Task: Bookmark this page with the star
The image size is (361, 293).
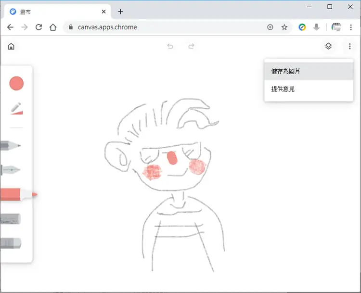Action: (x=284, y=27)
